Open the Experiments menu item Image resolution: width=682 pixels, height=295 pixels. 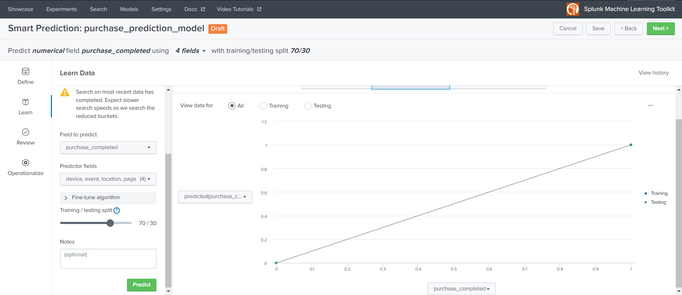62,9
